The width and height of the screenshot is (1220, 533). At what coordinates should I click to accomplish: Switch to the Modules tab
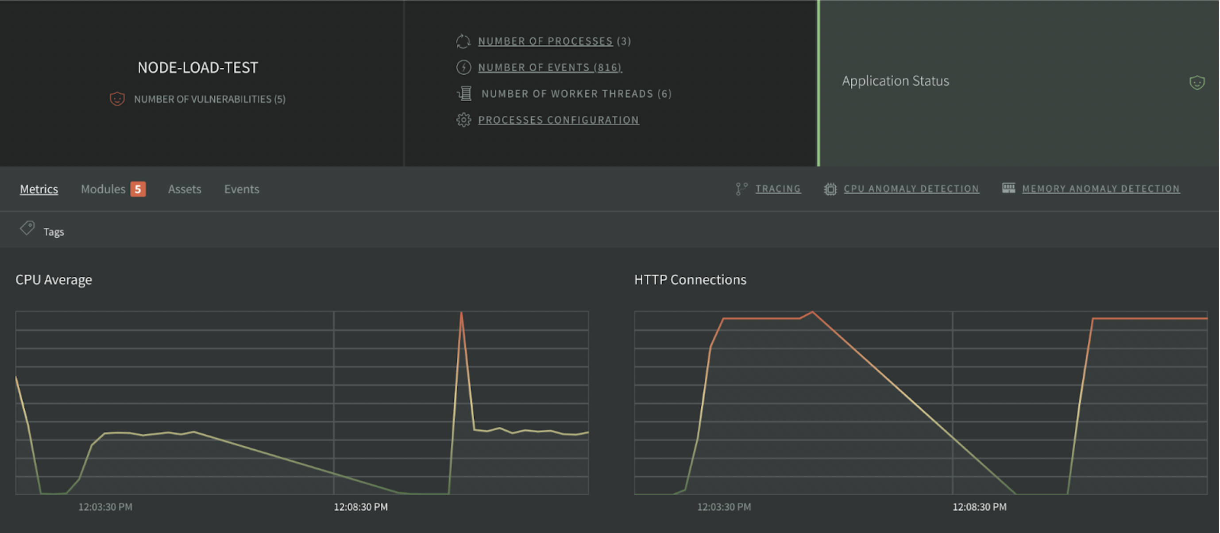(103, 189)
